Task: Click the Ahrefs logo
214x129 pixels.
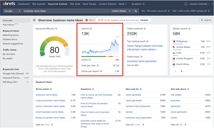Action: tap(9, 4)
